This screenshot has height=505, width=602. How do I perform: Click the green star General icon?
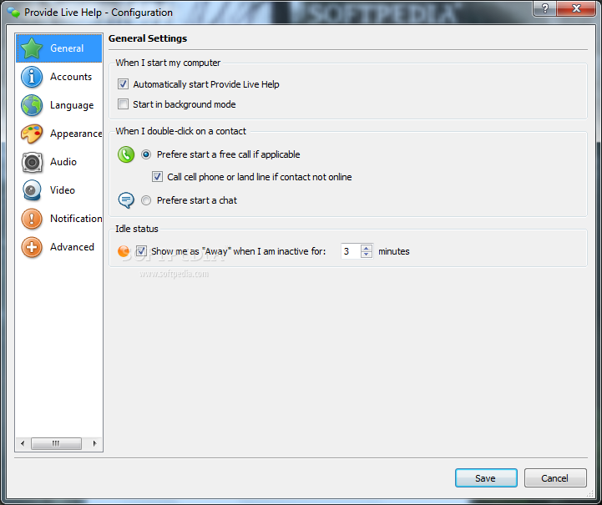pyautogui.click(x=32, y=48)
